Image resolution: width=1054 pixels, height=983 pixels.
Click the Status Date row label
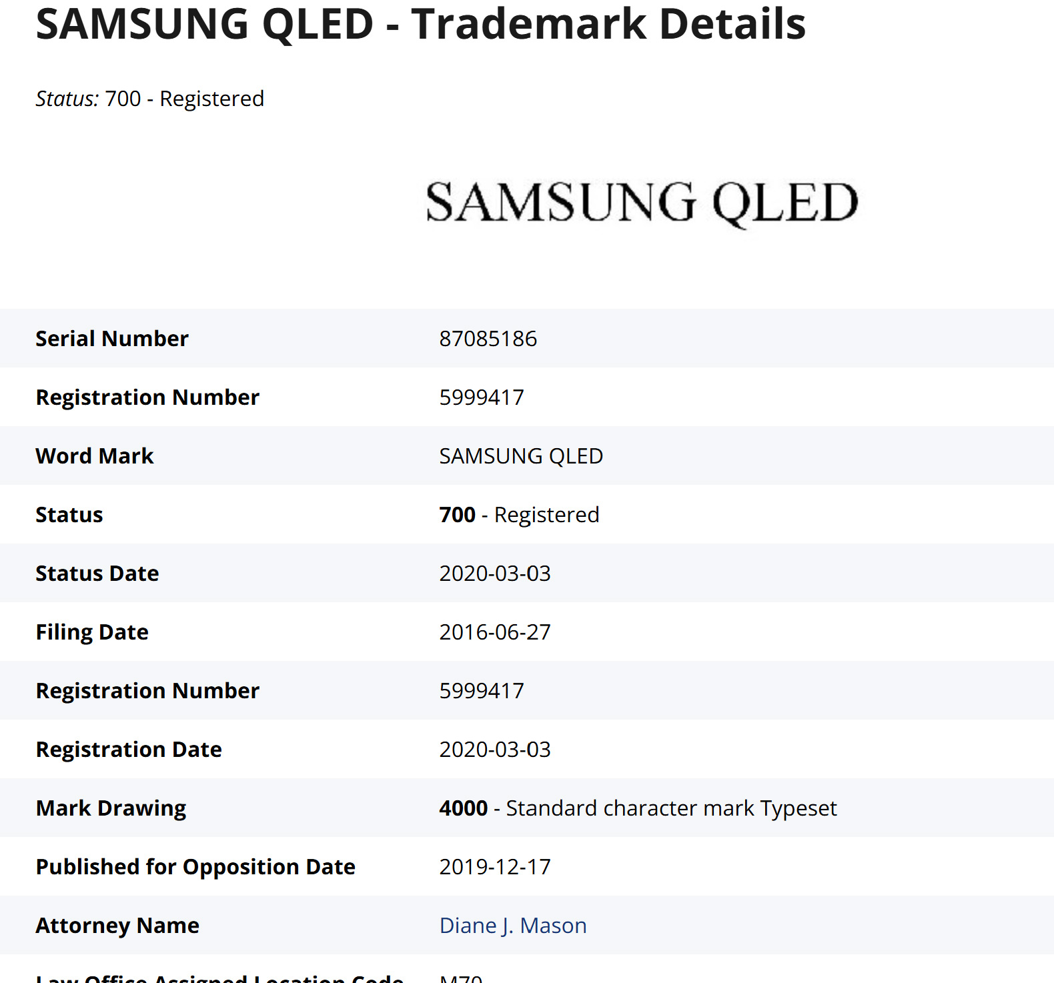(x=97, y=574)
